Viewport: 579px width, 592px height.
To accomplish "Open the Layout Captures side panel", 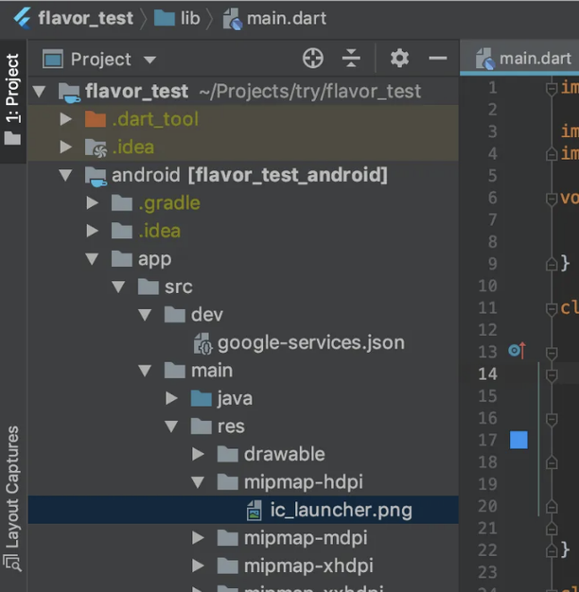I will [x=12, y=498].
